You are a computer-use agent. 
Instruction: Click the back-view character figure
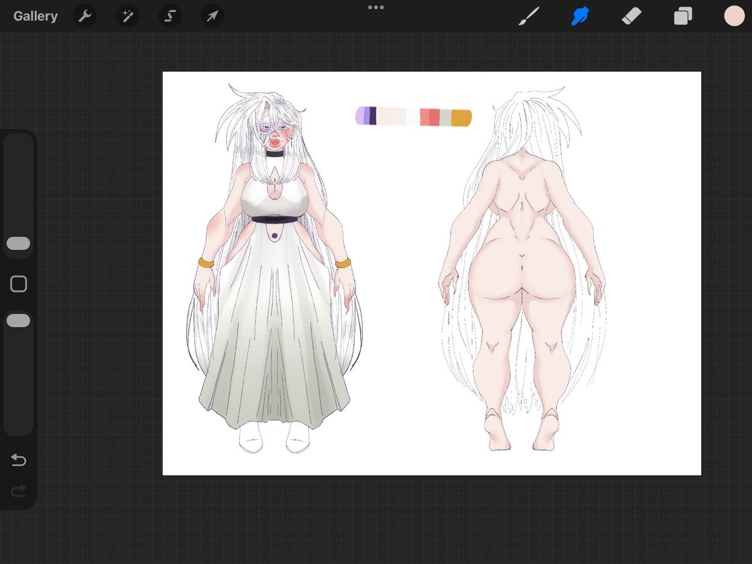[x=523, y=269]
